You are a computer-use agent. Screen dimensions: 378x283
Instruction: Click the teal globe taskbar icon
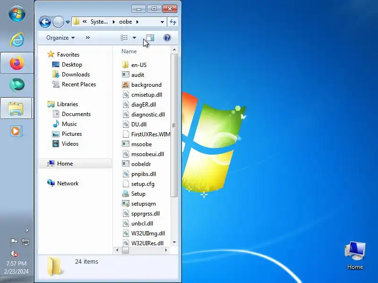17,85
